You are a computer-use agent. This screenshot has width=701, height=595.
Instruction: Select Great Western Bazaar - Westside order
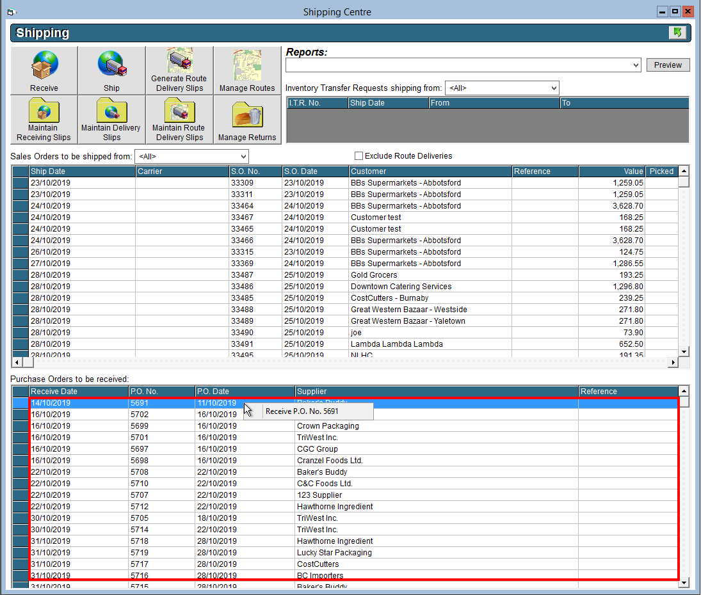pos(345,310)
